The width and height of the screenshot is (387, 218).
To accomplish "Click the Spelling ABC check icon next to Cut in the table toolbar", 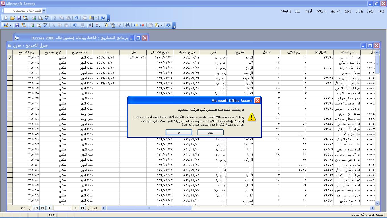I will click(x=45, y=25).
